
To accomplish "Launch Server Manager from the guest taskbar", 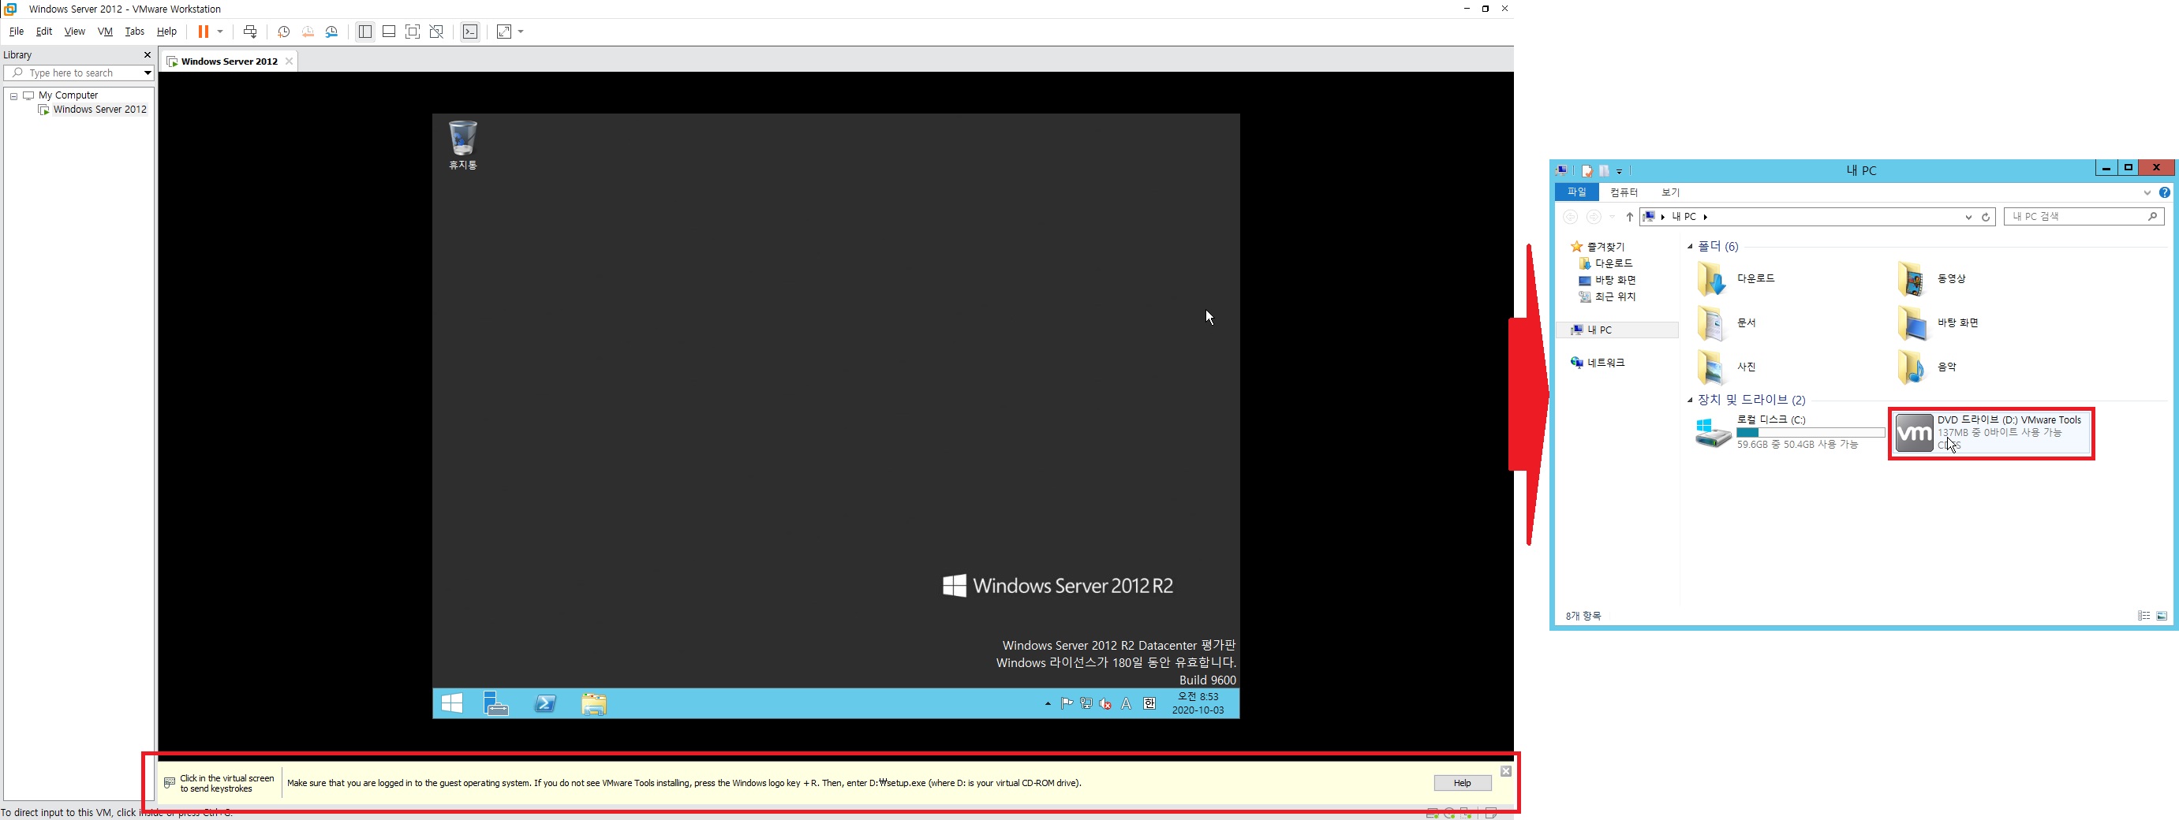I will pyautogui.click(x=496, y=703).
